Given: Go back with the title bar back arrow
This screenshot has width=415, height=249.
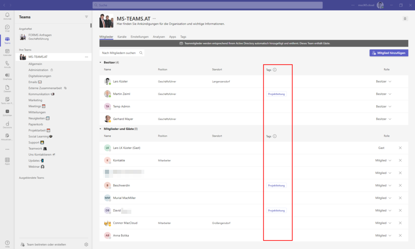Looking at the screenshot, I should [x=4, y=5].
